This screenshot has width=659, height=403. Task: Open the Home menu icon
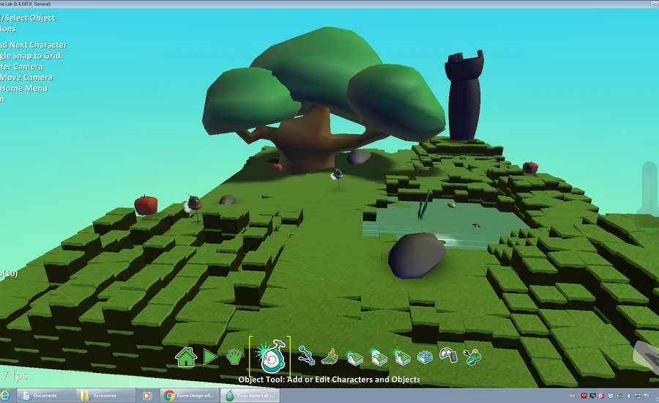pos(186,357)
